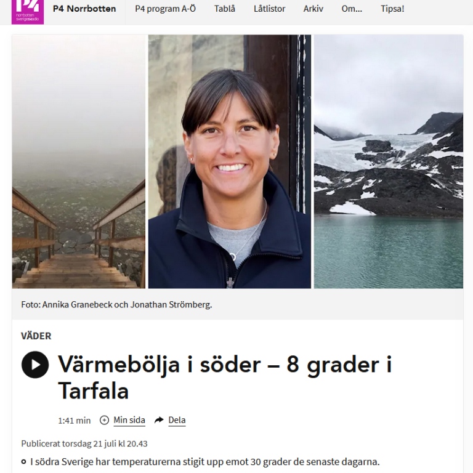The height and width of the screenshot is (473, 473).
Task: Open the P4 program A-Ö menu
Action: [x=165, y=9]
